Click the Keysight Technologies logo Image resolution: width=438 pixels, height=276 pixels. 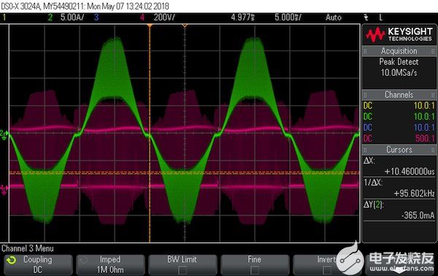[399, 34]
